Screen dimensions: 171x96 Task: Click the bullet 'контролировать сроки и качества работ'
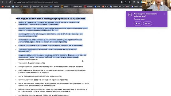click(x=51, y=67)
